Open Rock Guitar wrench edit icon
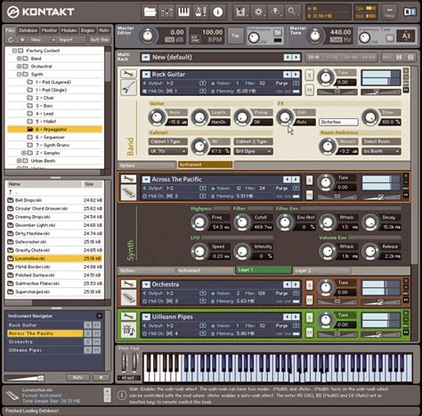 coord(128,74)
